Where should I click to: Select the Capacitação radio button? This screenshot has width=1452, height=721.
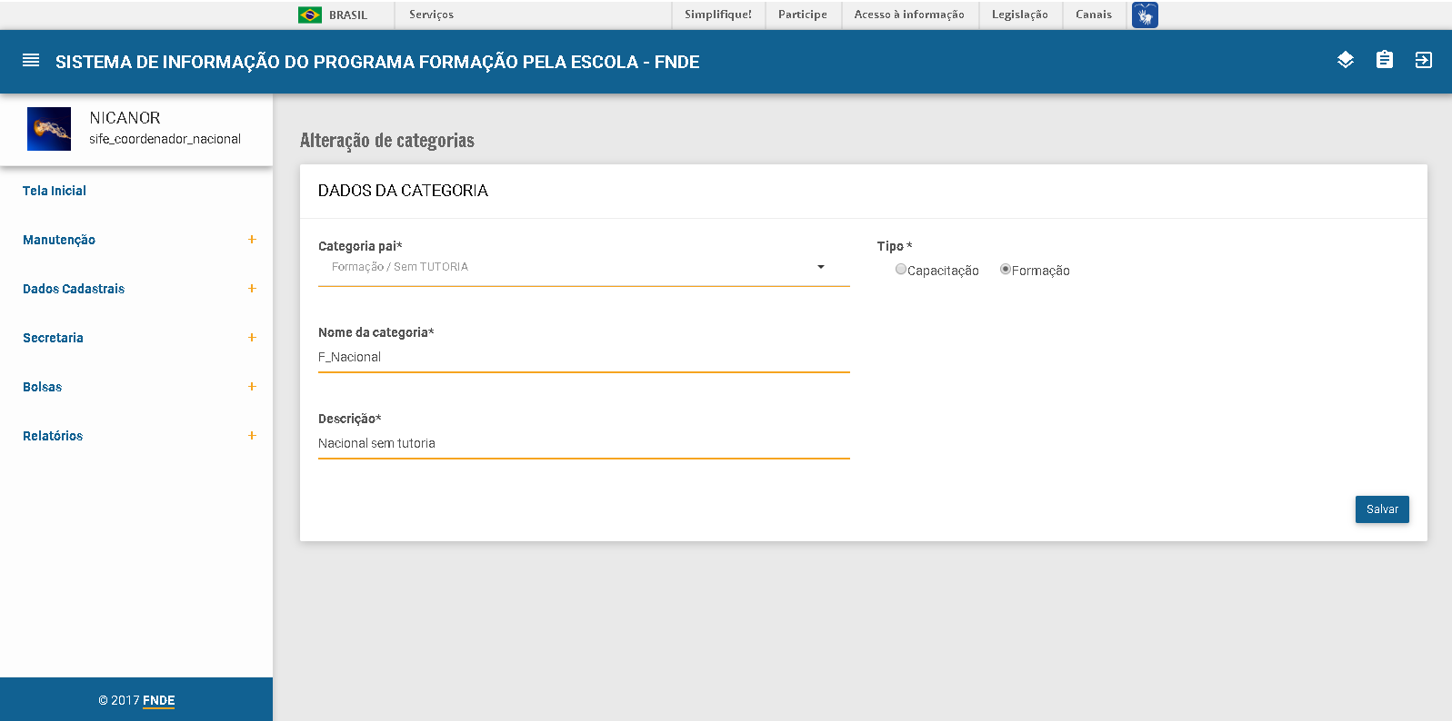(x=901, y=270)
